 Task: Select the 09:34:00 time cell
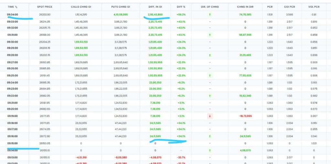[12, 15]
